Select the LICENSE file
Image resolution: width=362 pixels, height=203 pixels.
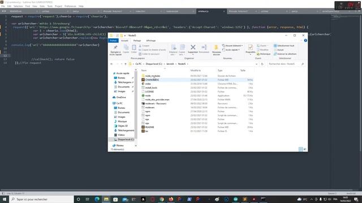coord(149,91)
